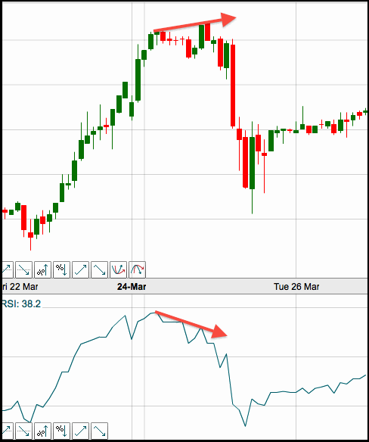This screenshot has width=369, height=442.
Task: Select the price chart's falling dotted-line arrow tool
Action: 23,269
